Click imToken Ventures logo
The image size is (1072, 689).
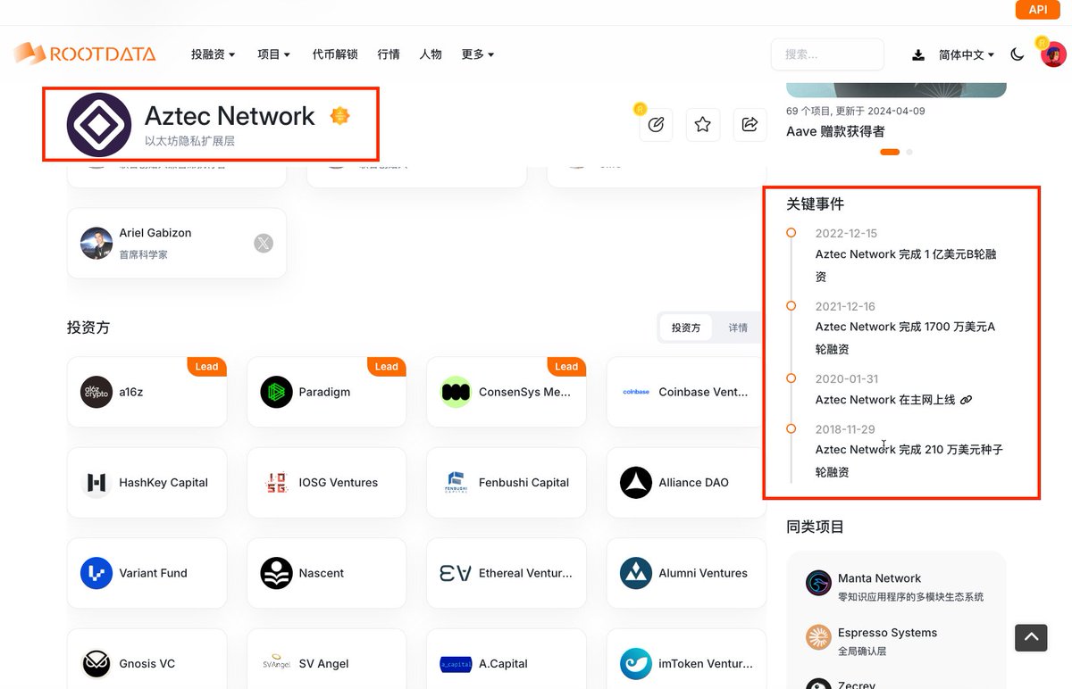pos(636,663)
